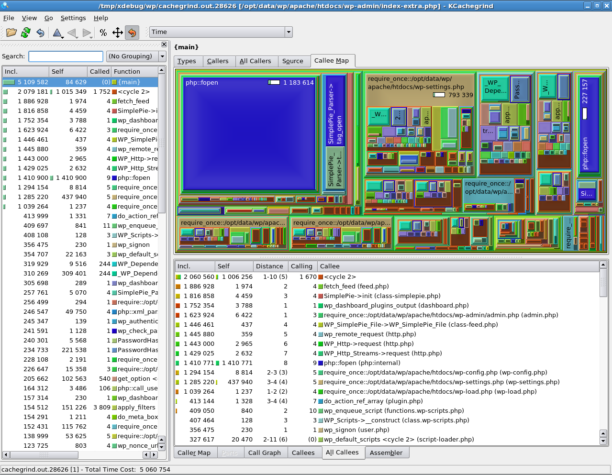Select SimplePie->init (class-simplepie.php) callee row
Viewport: 612px width, 475px height.
387,296
